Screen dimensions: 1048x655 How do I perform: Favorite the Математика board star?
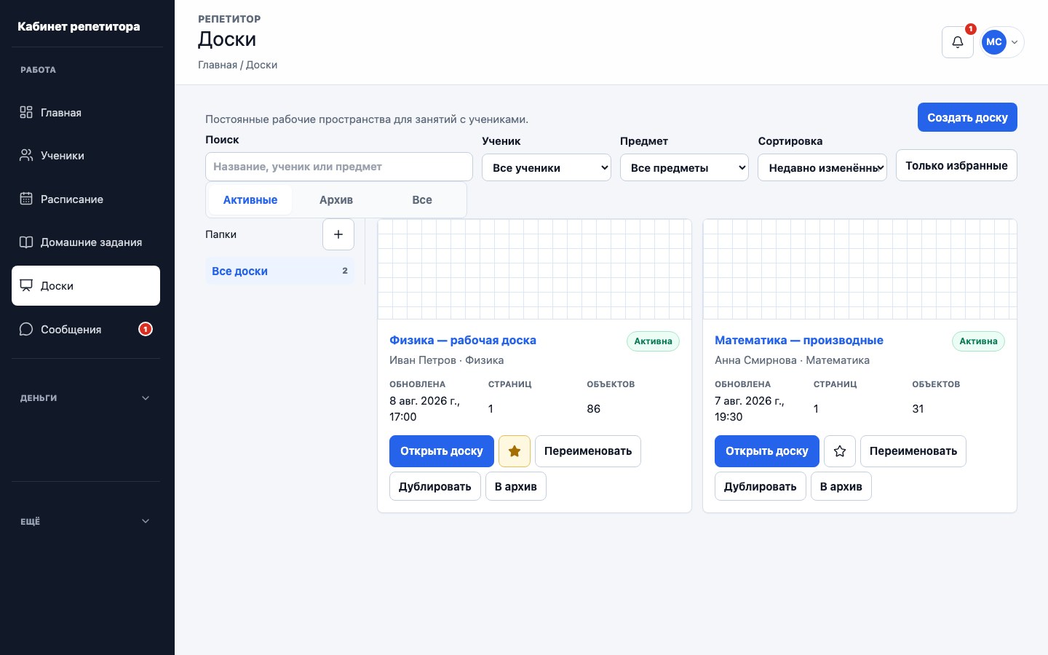[x=840, y=451]
